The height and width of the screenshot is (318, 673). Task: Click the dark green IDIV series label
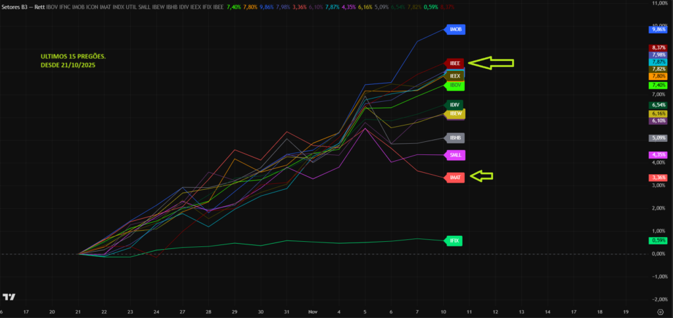pyautogui.click(x=455, y=104)
